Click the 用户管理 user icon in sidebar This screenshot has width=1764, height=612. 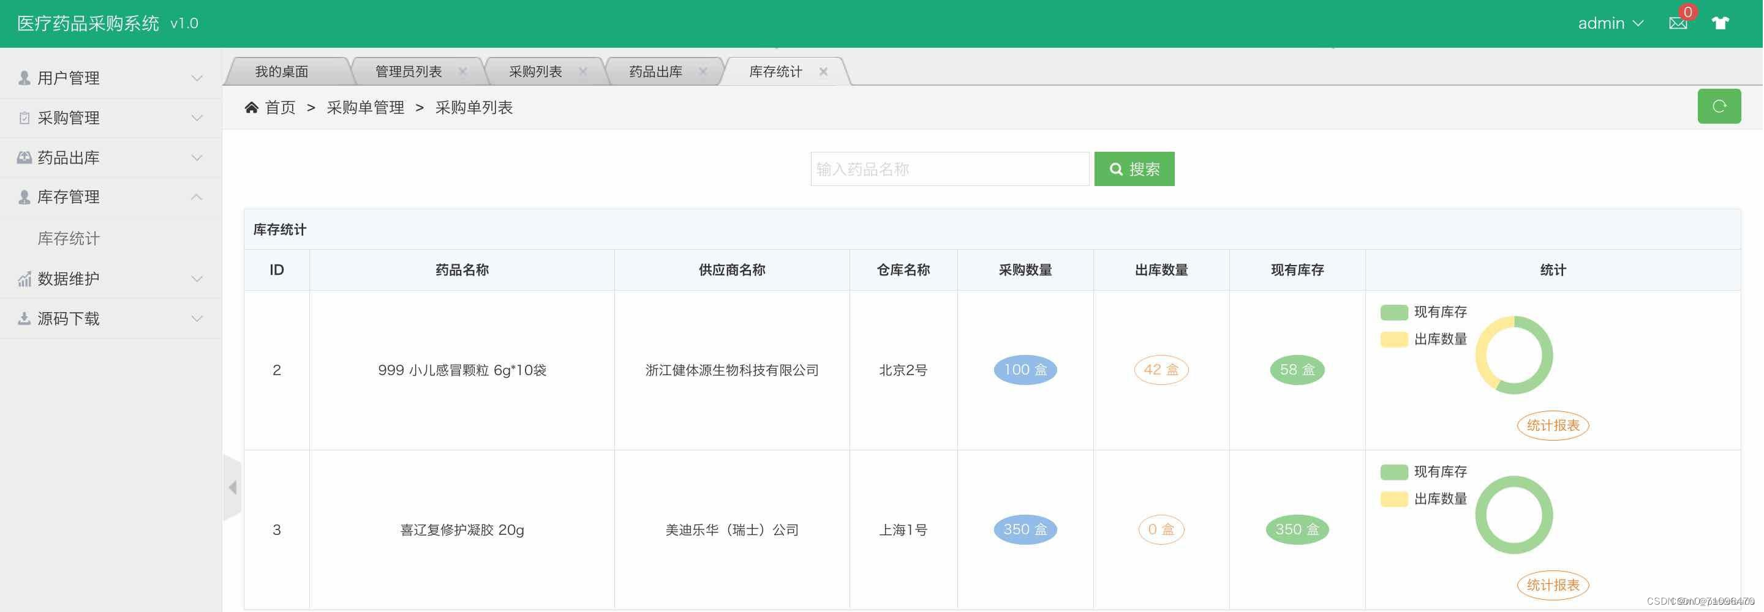click(x=23, y=77)
